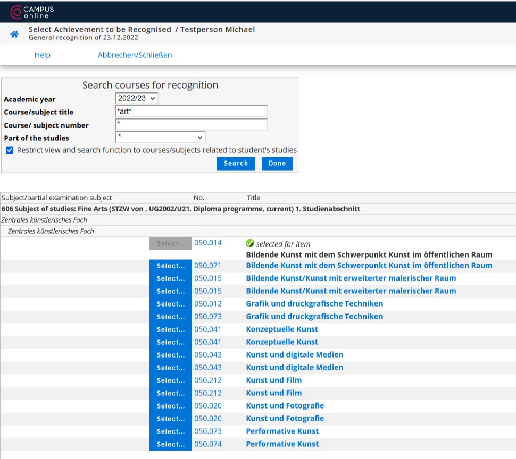Open the Kunst und Film 050.212 first link
The height and width of the screenshot is (459, 516).
click(273, 380)
